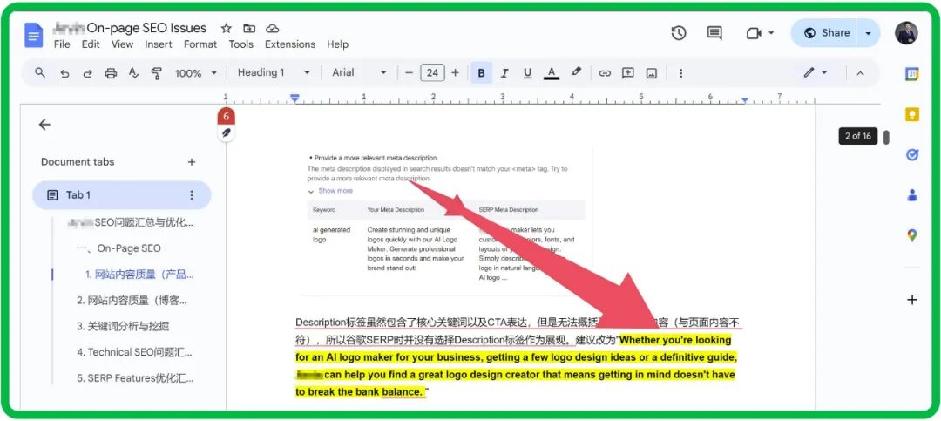Click the version history clock icon
941x421 pixels.
679,33
